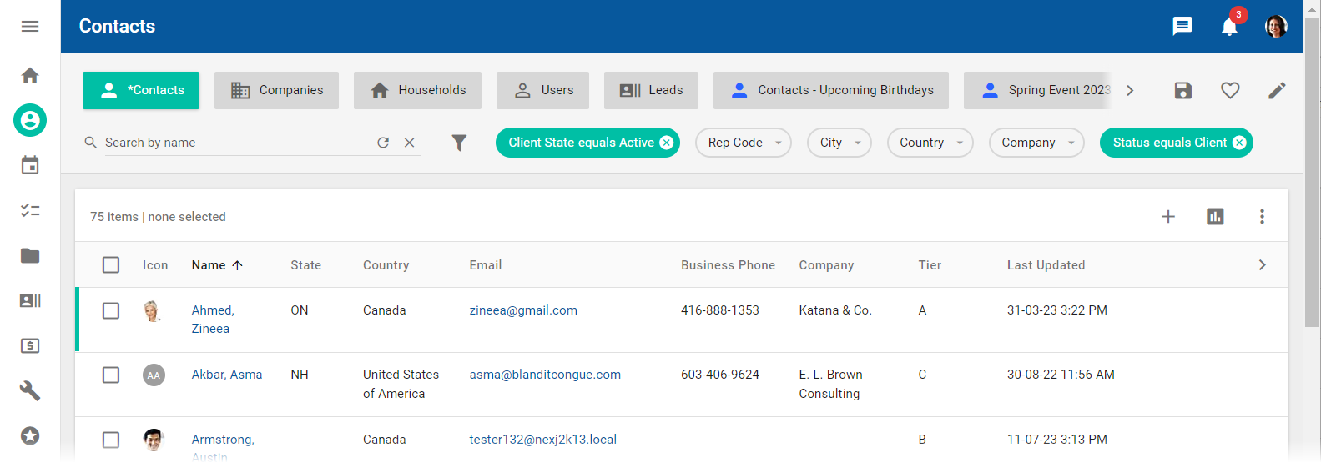Remove the Status equals Client filter
The height and width of the screenshot is (463, 1321).
[1239, 143]
